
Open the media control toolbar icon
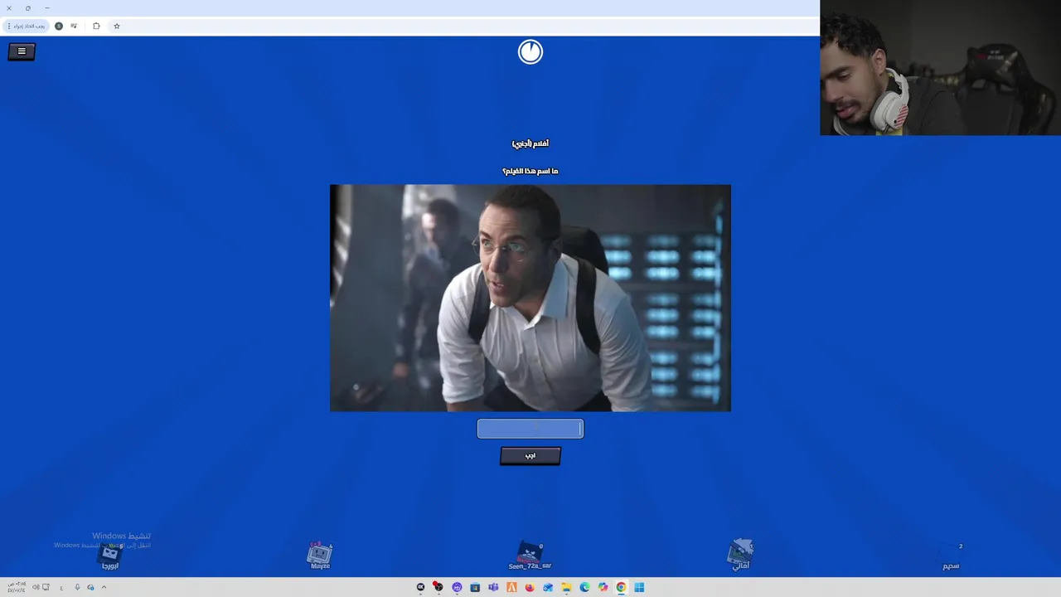coord(74,26)
